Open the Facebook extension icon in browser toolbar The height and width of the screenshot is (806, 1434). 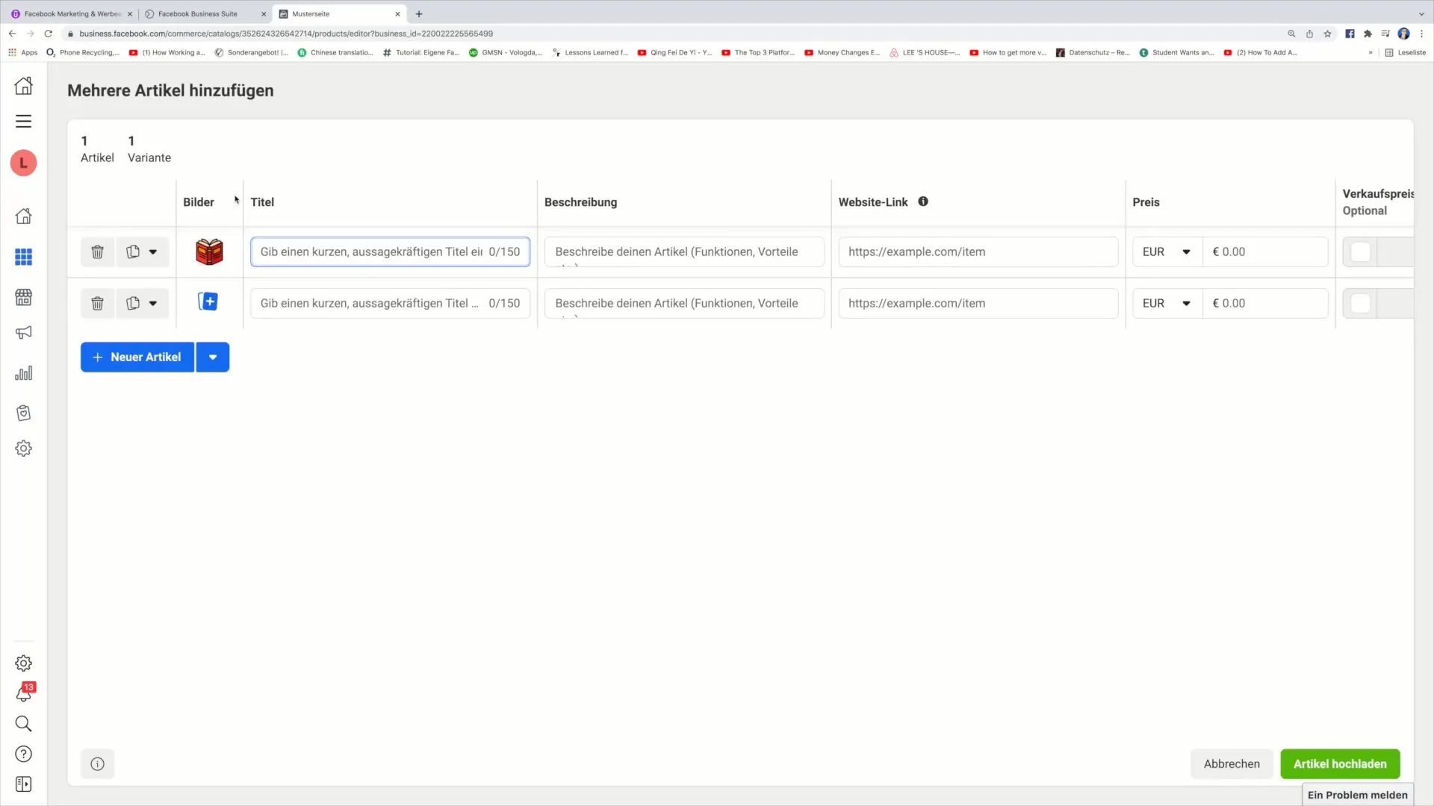pyautogui.click(x=1350, y=34)
